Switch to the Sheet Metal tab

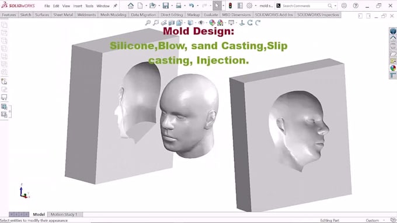[63, 15]
